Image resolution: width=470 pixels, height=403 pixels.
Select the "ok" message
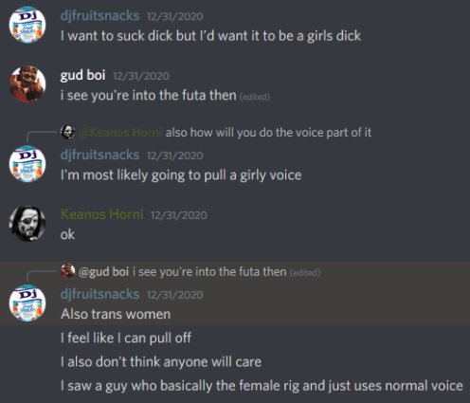point(67,234)
